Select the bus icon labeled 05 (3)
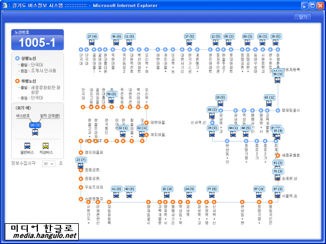The height and width of the screenshot is (244, 326). 228,43
